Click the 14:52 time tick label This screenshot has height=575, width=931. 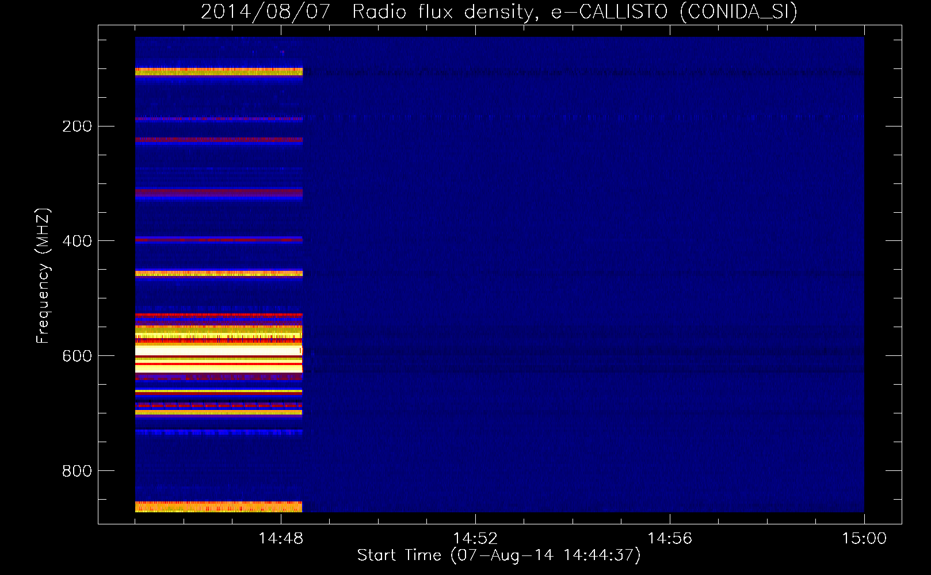pyautogui.click(x=475, y=539)
